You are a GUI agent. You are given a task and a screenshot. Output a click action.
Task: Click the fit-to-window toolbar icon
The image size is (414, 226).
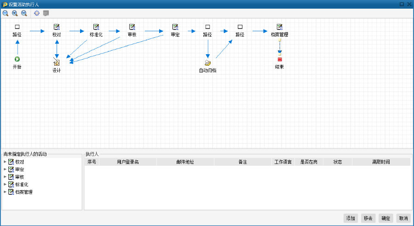37,13
